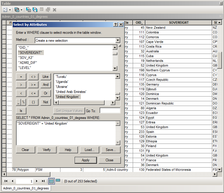Viewport: 224px width, 193px height.
Task: Click the Delete Selected X icon
Action: pos(55,10)
